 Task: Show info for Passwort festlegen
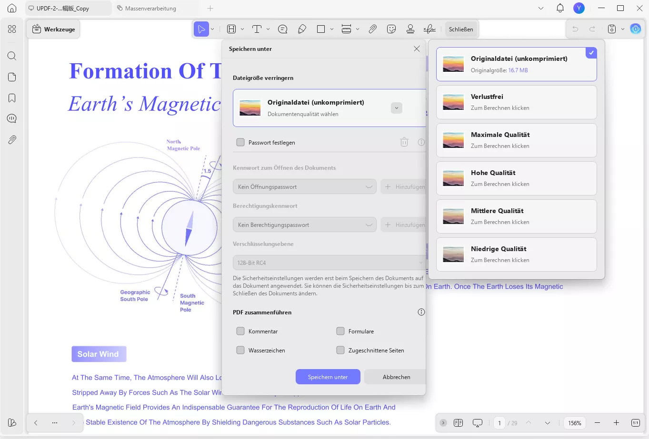tap(421, 142)
